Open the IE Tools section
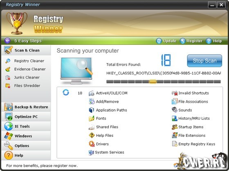The height and width of the screenshot is (171, 229). coord(26,126)
